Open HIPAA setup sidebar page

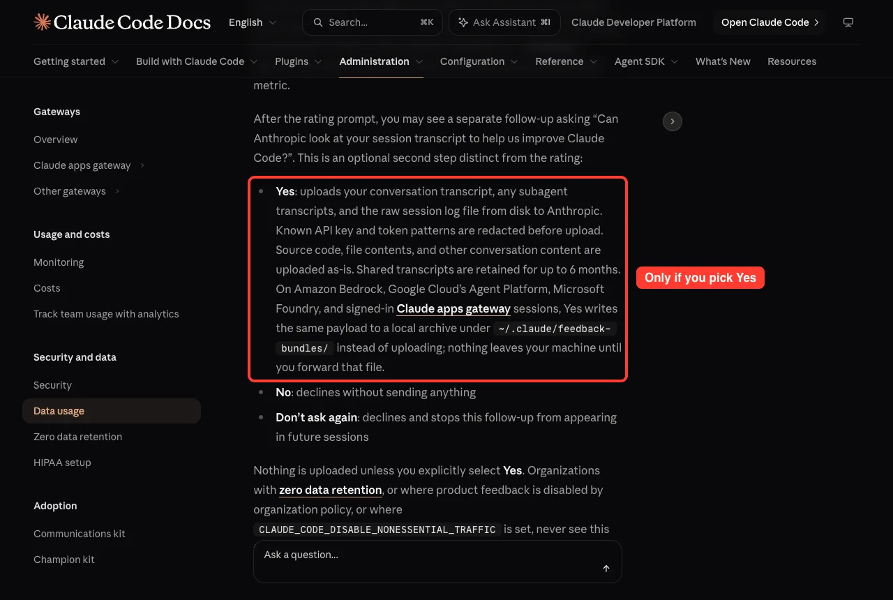(x=62, y=463)
